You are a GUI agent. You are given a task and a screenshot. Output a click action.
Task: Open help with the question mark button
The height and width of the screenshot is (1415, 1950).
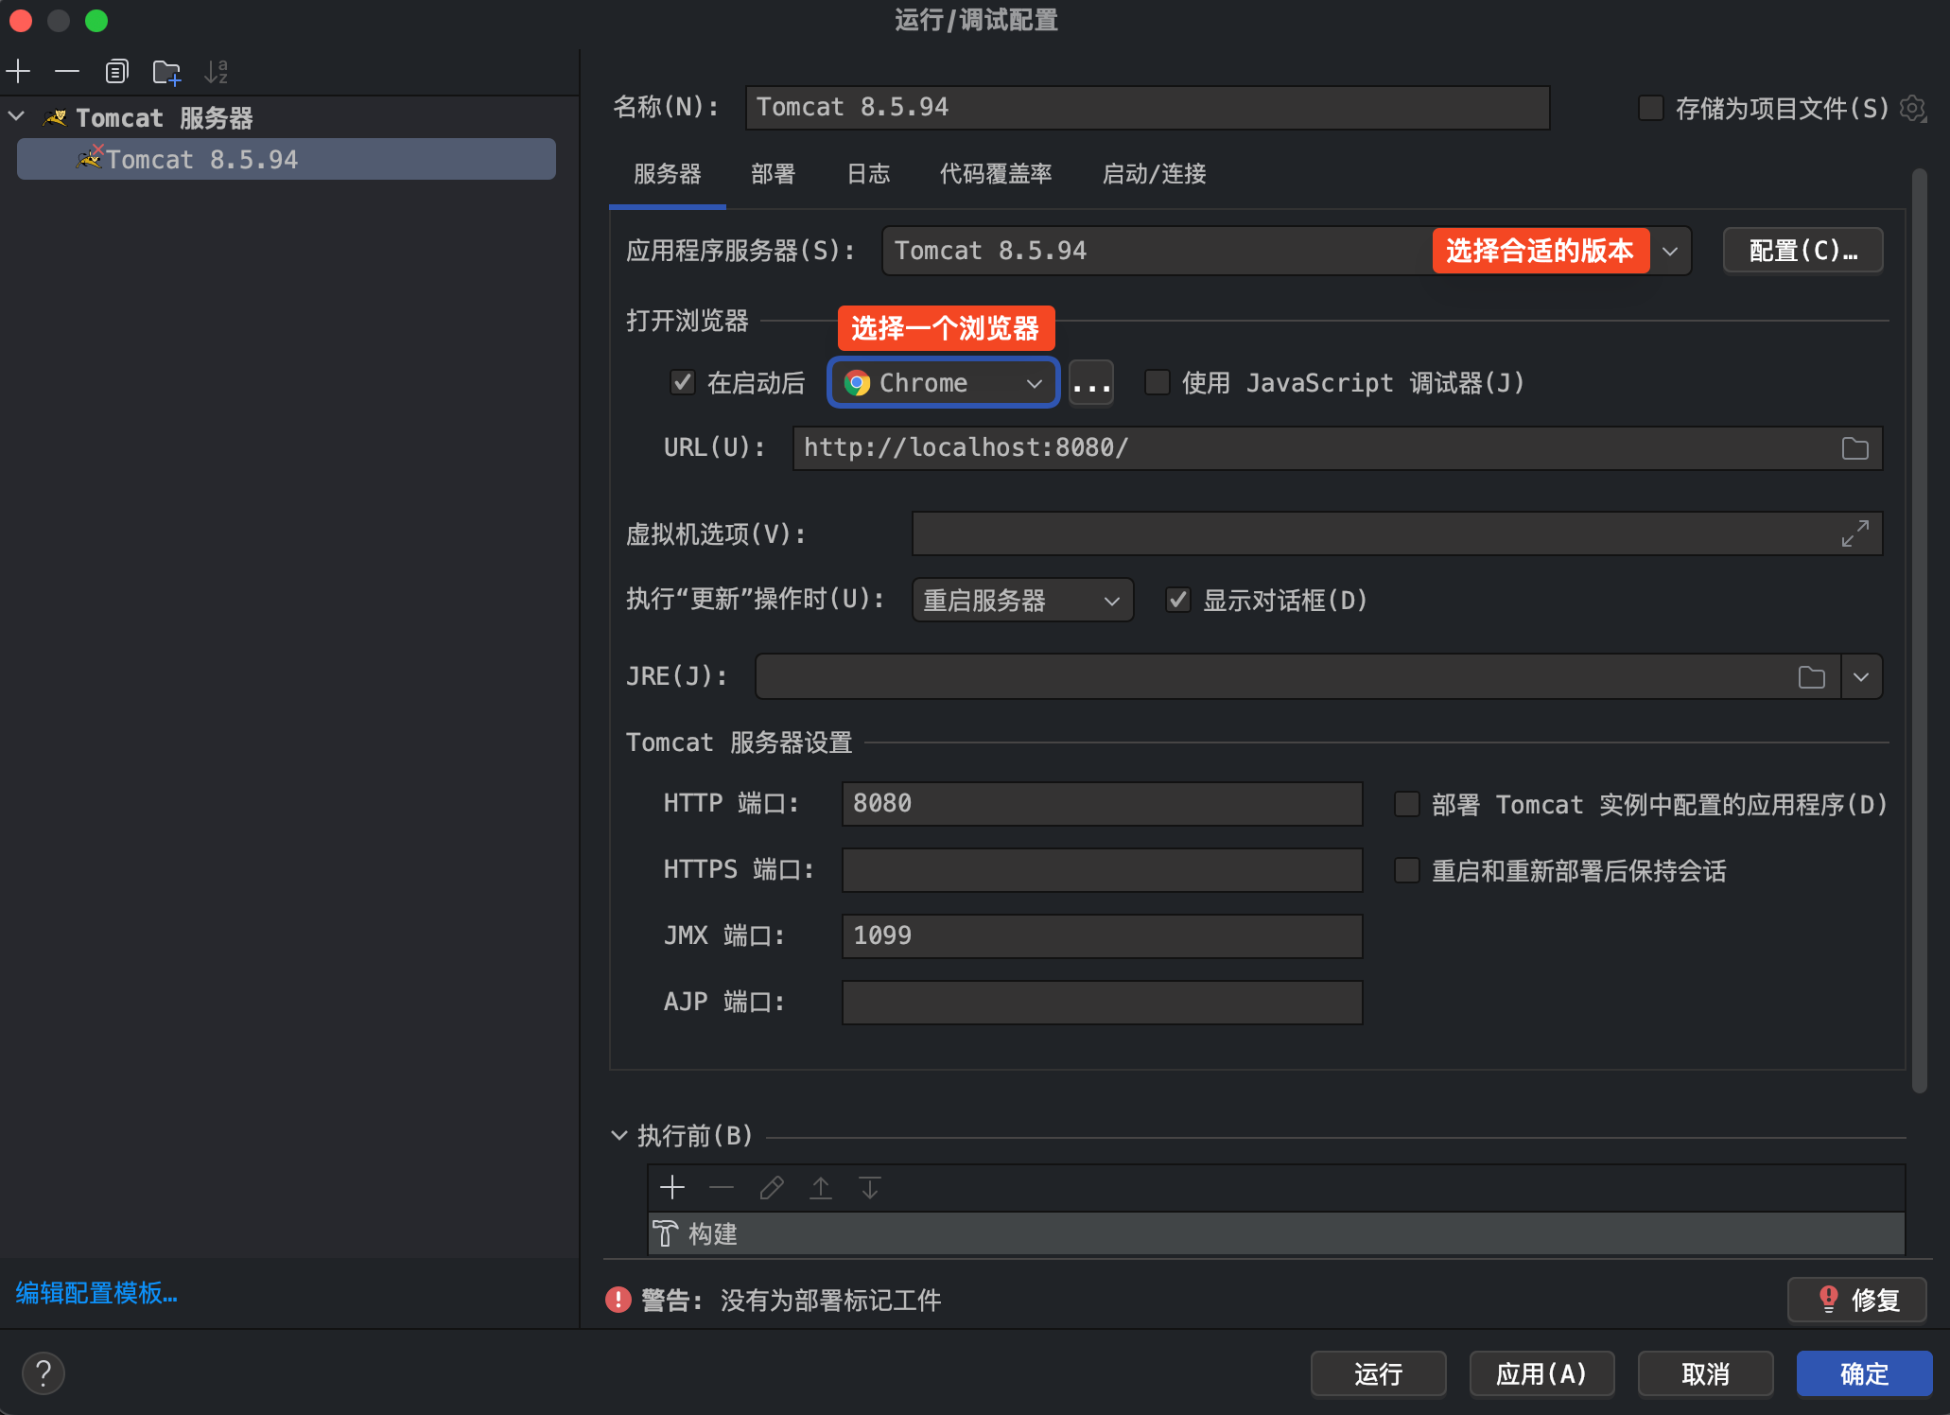coord(44,1373)
